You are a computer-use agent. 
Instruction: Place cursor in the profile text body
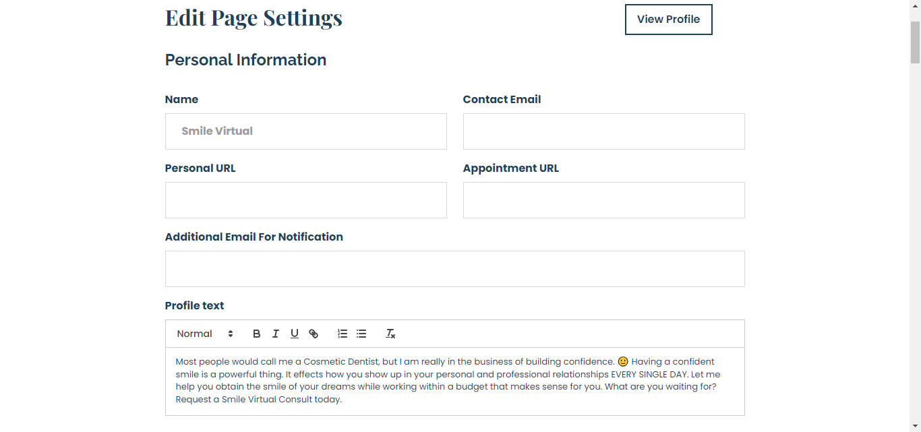pos(455,381)
